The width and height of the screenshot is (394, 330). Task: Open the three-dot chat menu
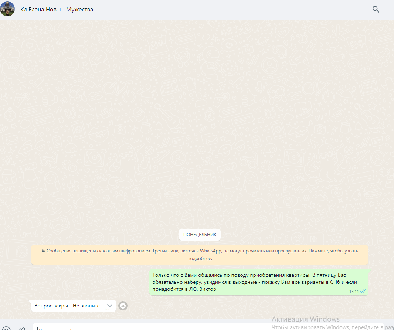tap(393, 10)
